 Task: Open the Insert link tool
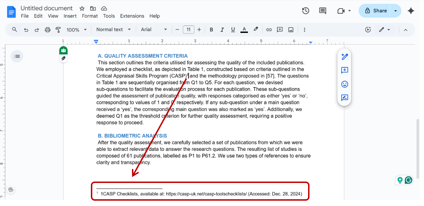pyautogui.click(x=269, y=30)
